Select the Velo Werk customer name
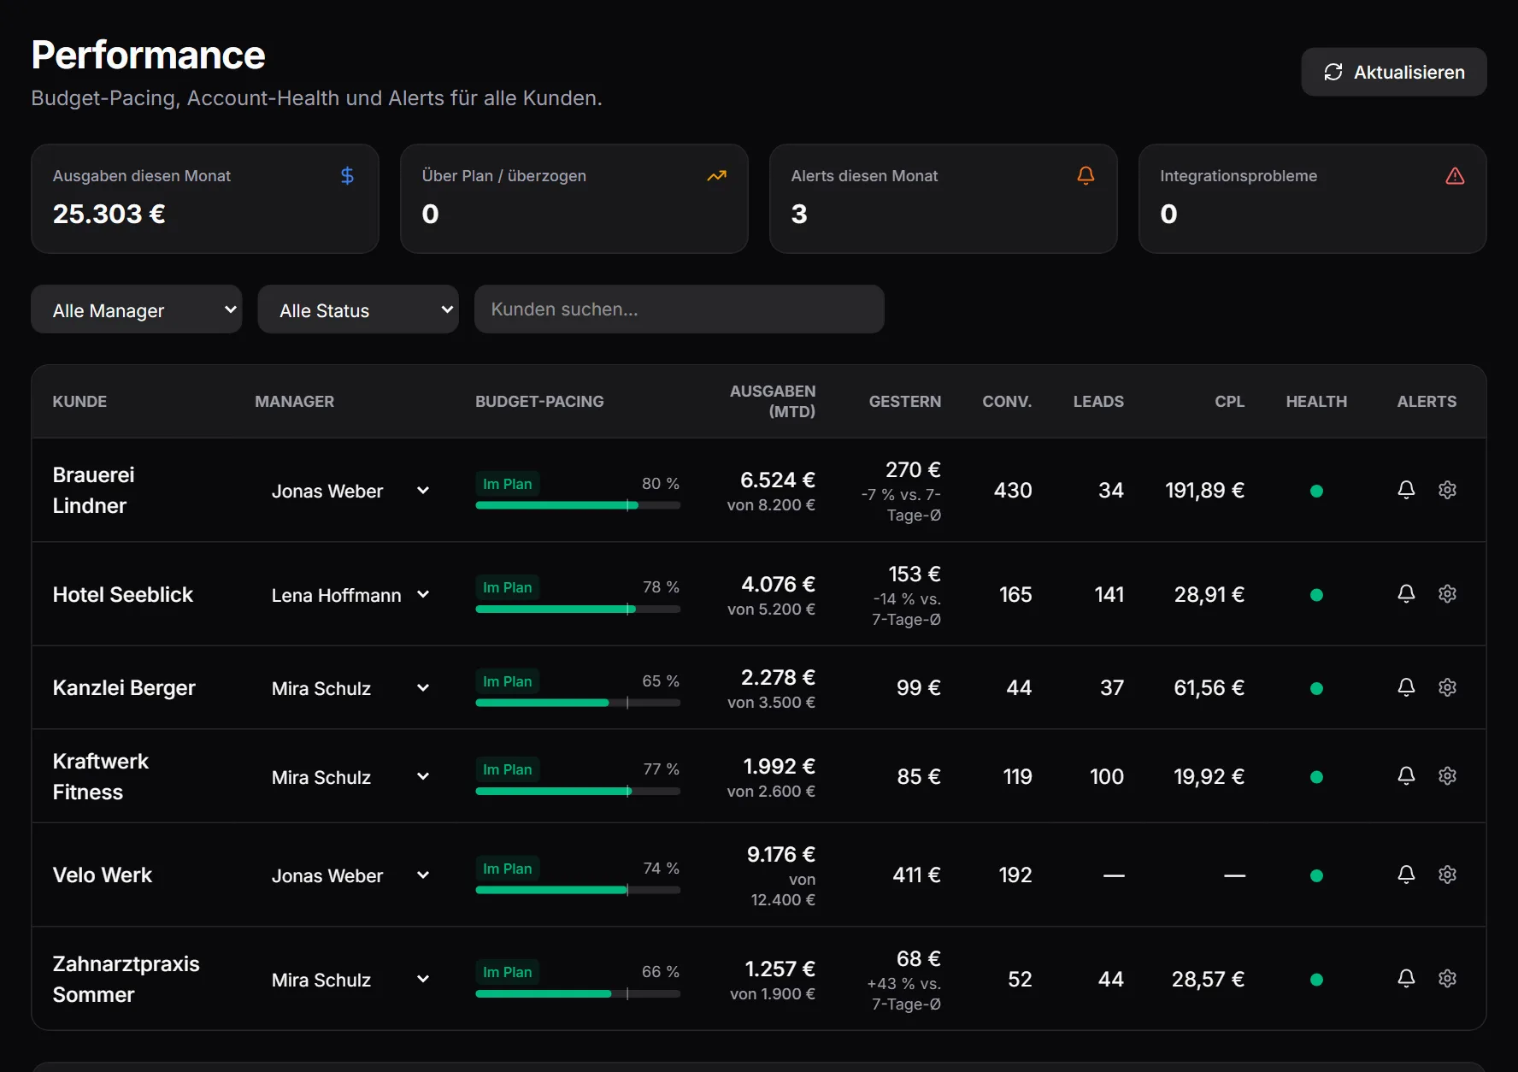The height and width of the screenshot is (1072, 1518). 103,875
